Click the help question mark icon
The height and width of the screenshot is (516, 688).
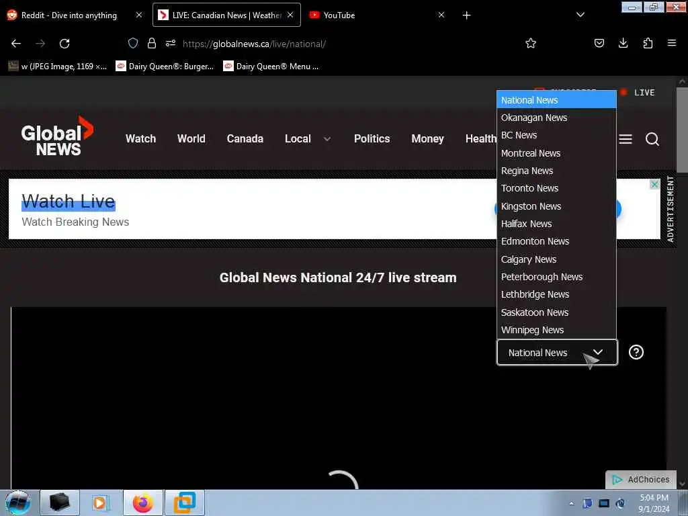pyautogui.click(x=636, y=352)
